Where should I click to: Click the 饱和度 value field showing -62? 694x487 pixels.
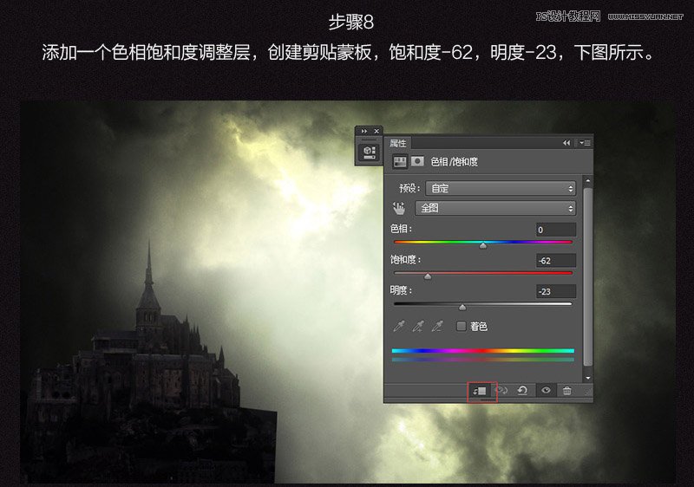coord(556,261)
